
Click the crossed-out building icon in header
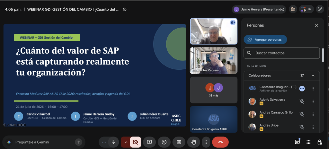pyautogui.click(x=293, y=9)
